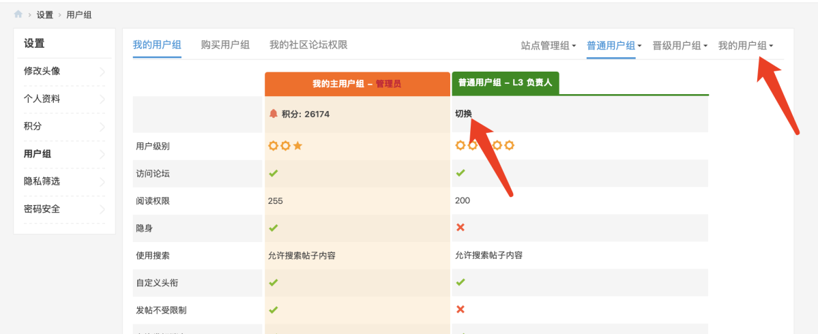Click green checkmark in 访问论坛 admin column
This screenshot has width=818, height=334.
[x=274, y=173]
